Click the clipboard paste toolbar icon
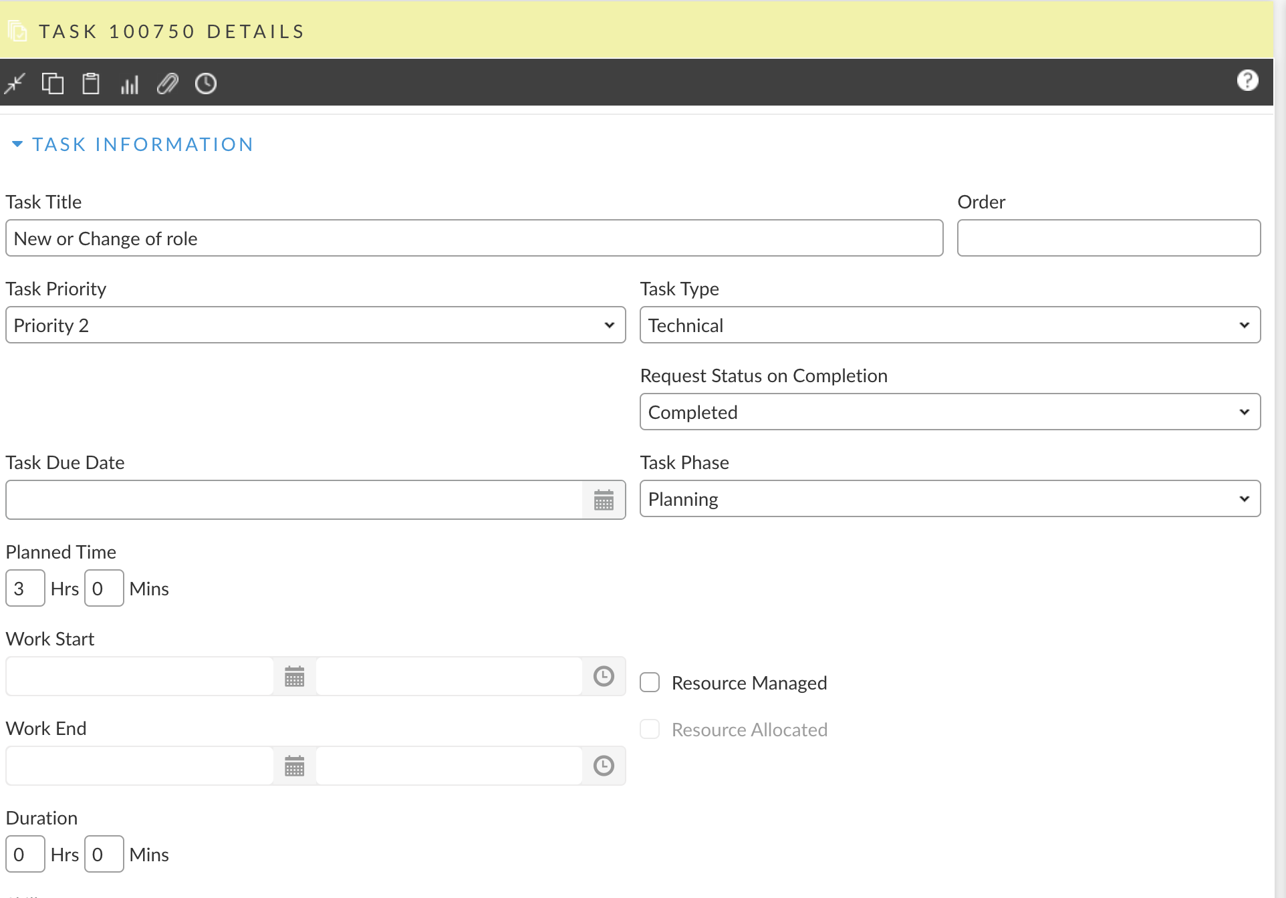This screenshot has height=898, width=1286. [91, 84]
